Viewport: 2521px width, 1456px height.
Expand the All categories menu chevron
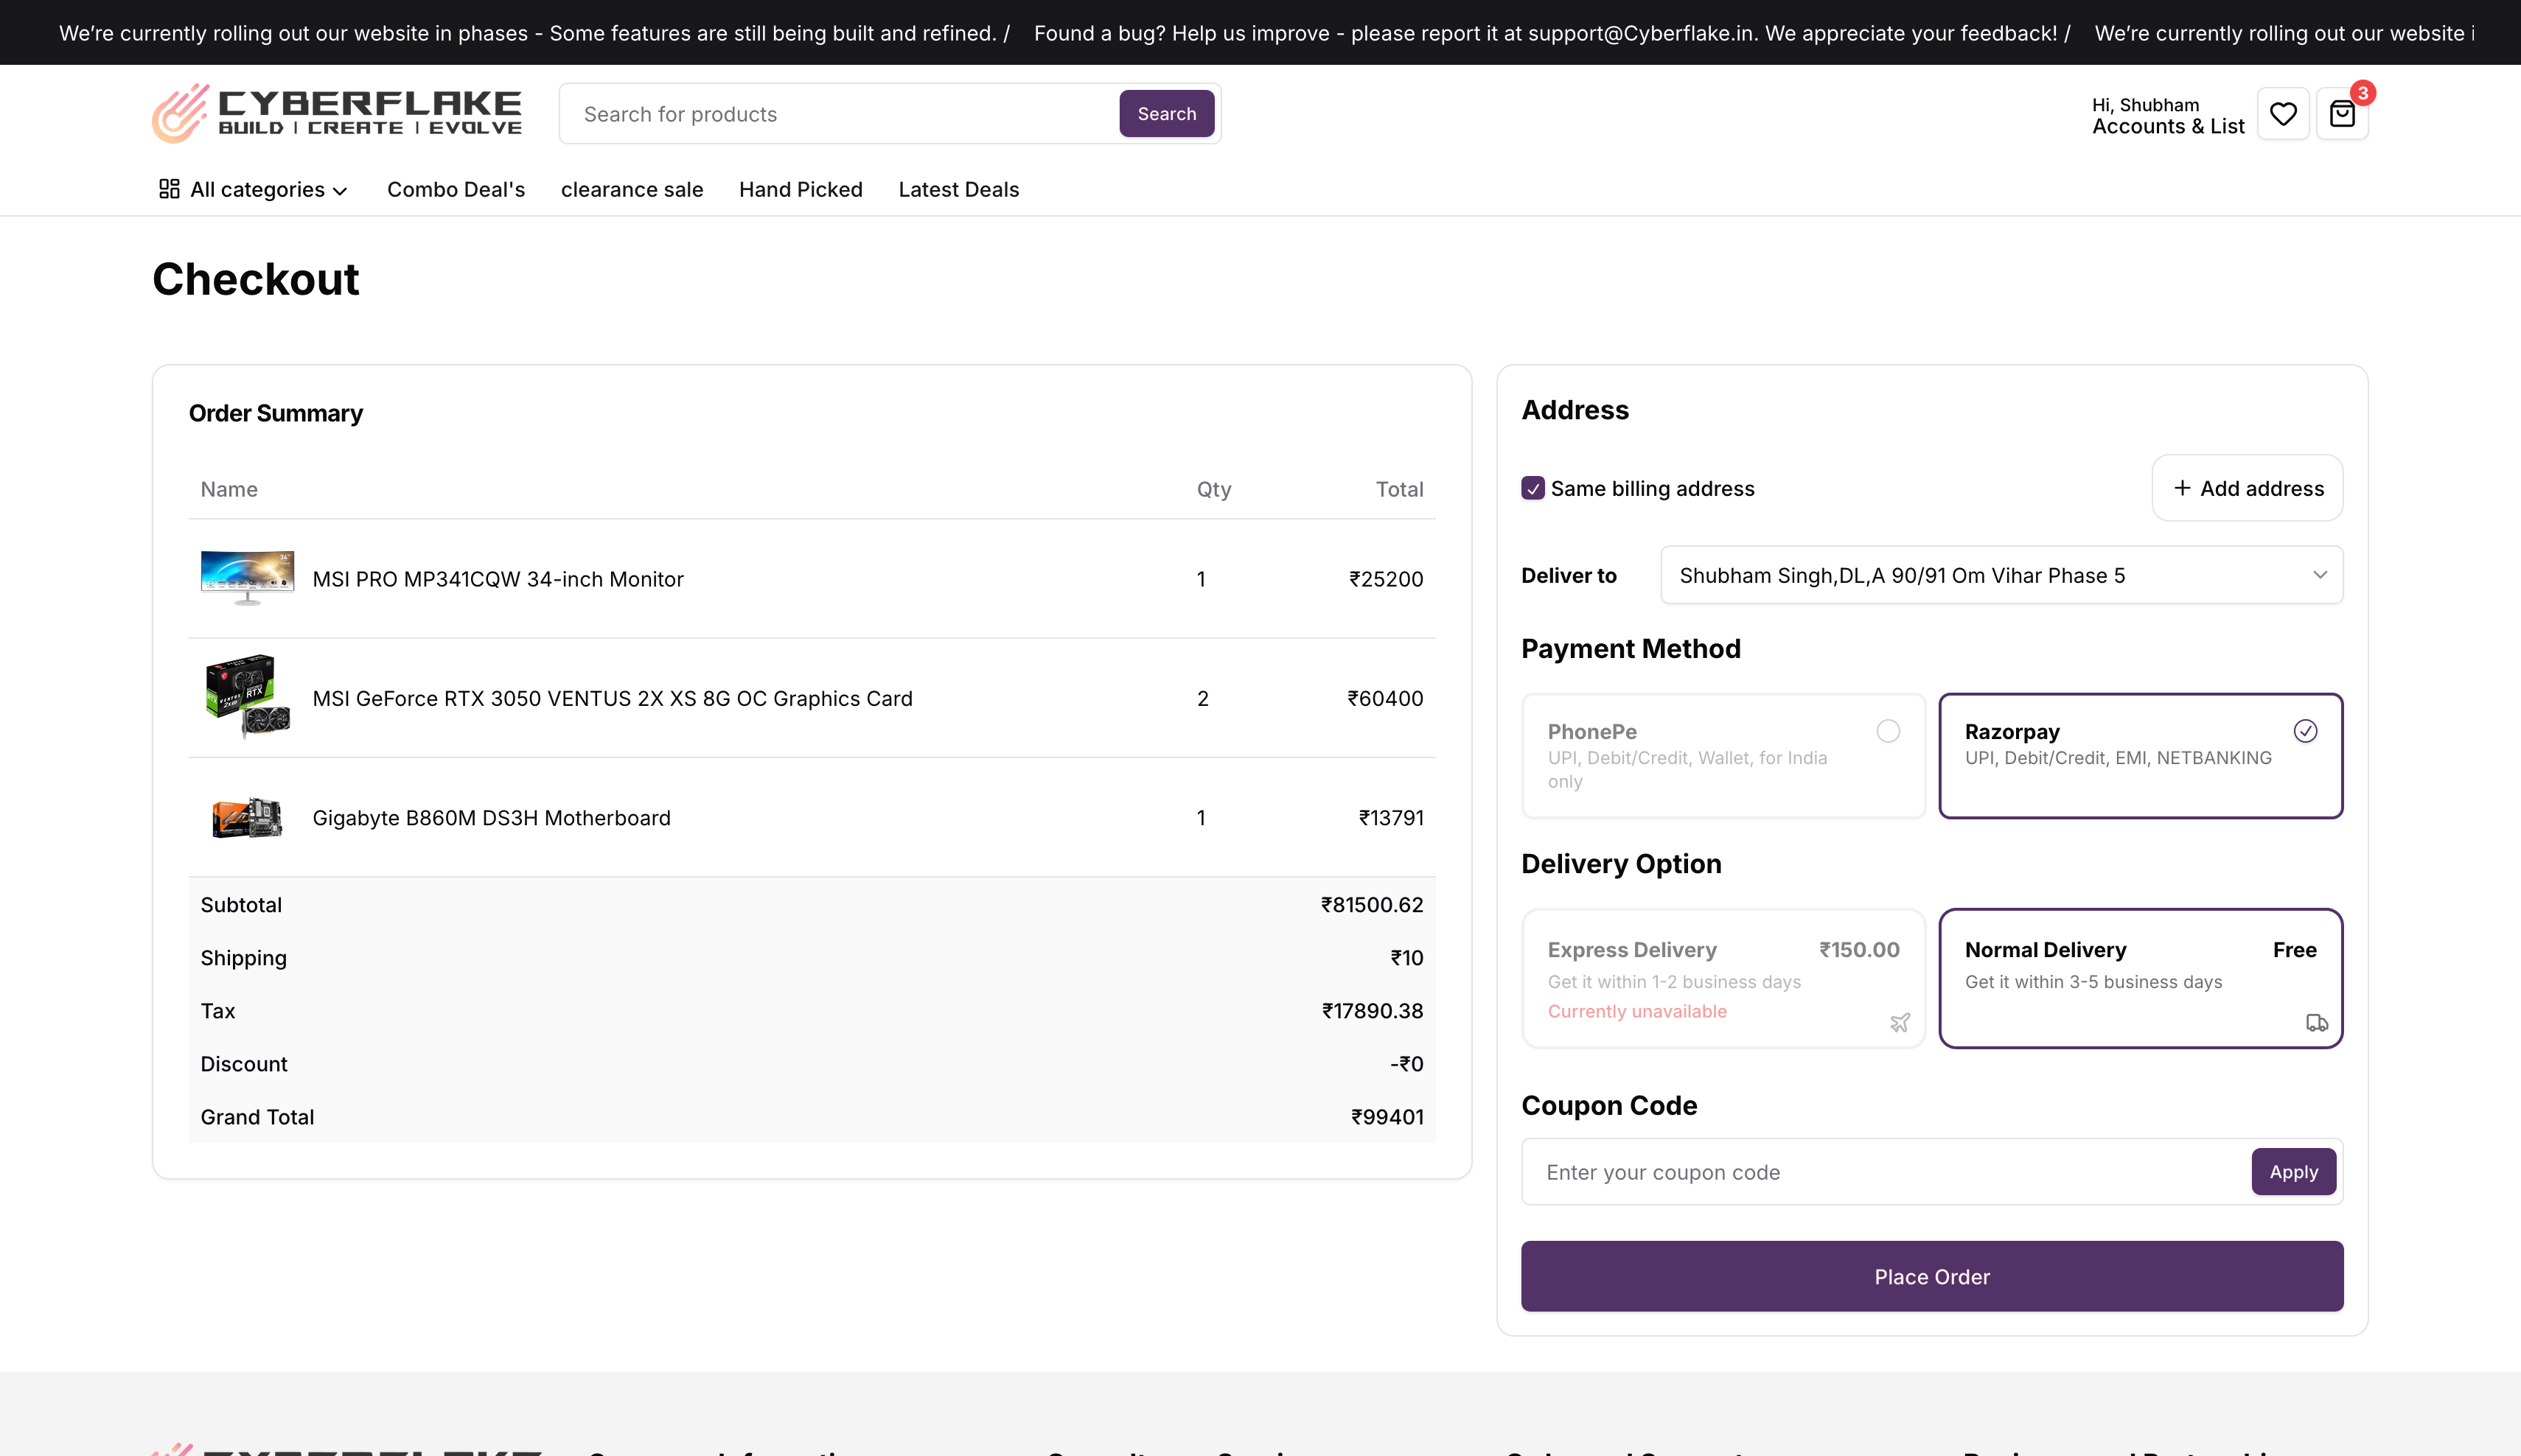coord(340,191)
